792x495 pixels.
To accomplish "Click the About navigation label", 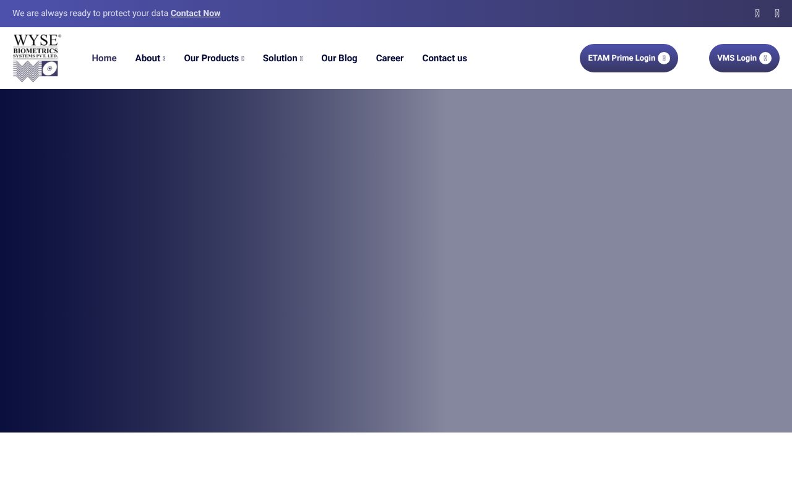I will (x=147, y=58).
